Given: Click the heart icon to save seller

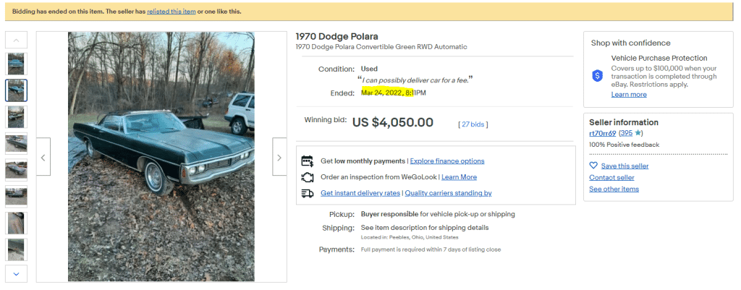Looking at the screenshot, I should [x=593, y=166].
